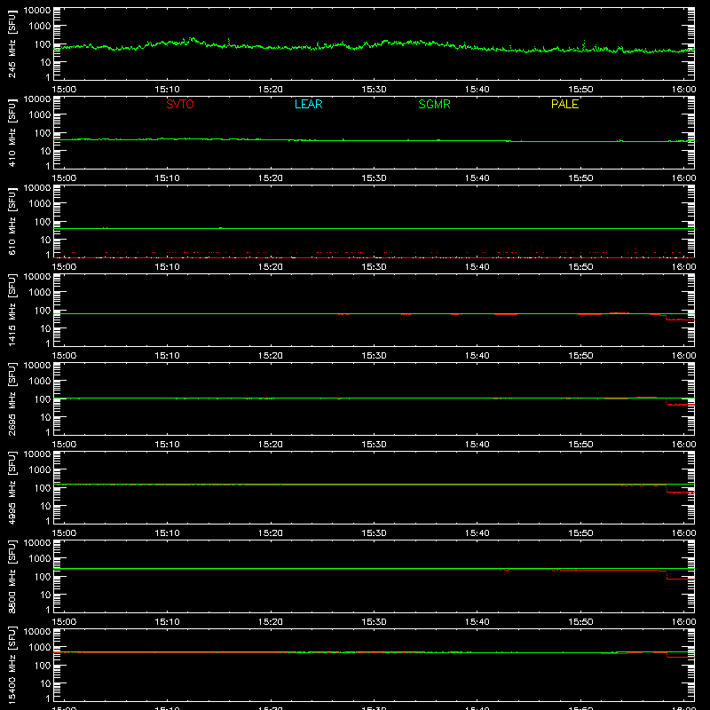
Task: Click 16:00 tick below the 1415 MHz panel
Action: pyautogui.click(x=683, y=356)
